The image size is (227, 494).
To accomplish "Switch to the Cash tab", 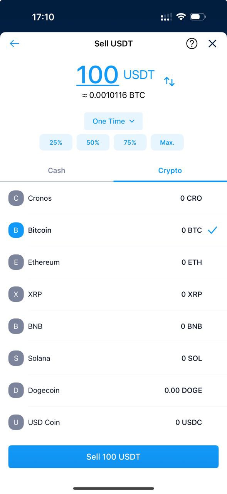I will pos(57,171).
